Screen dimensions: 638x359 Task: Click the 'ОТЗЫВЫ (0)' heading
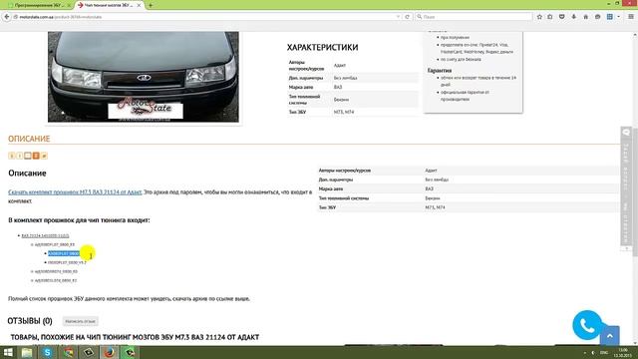(30, 321)
